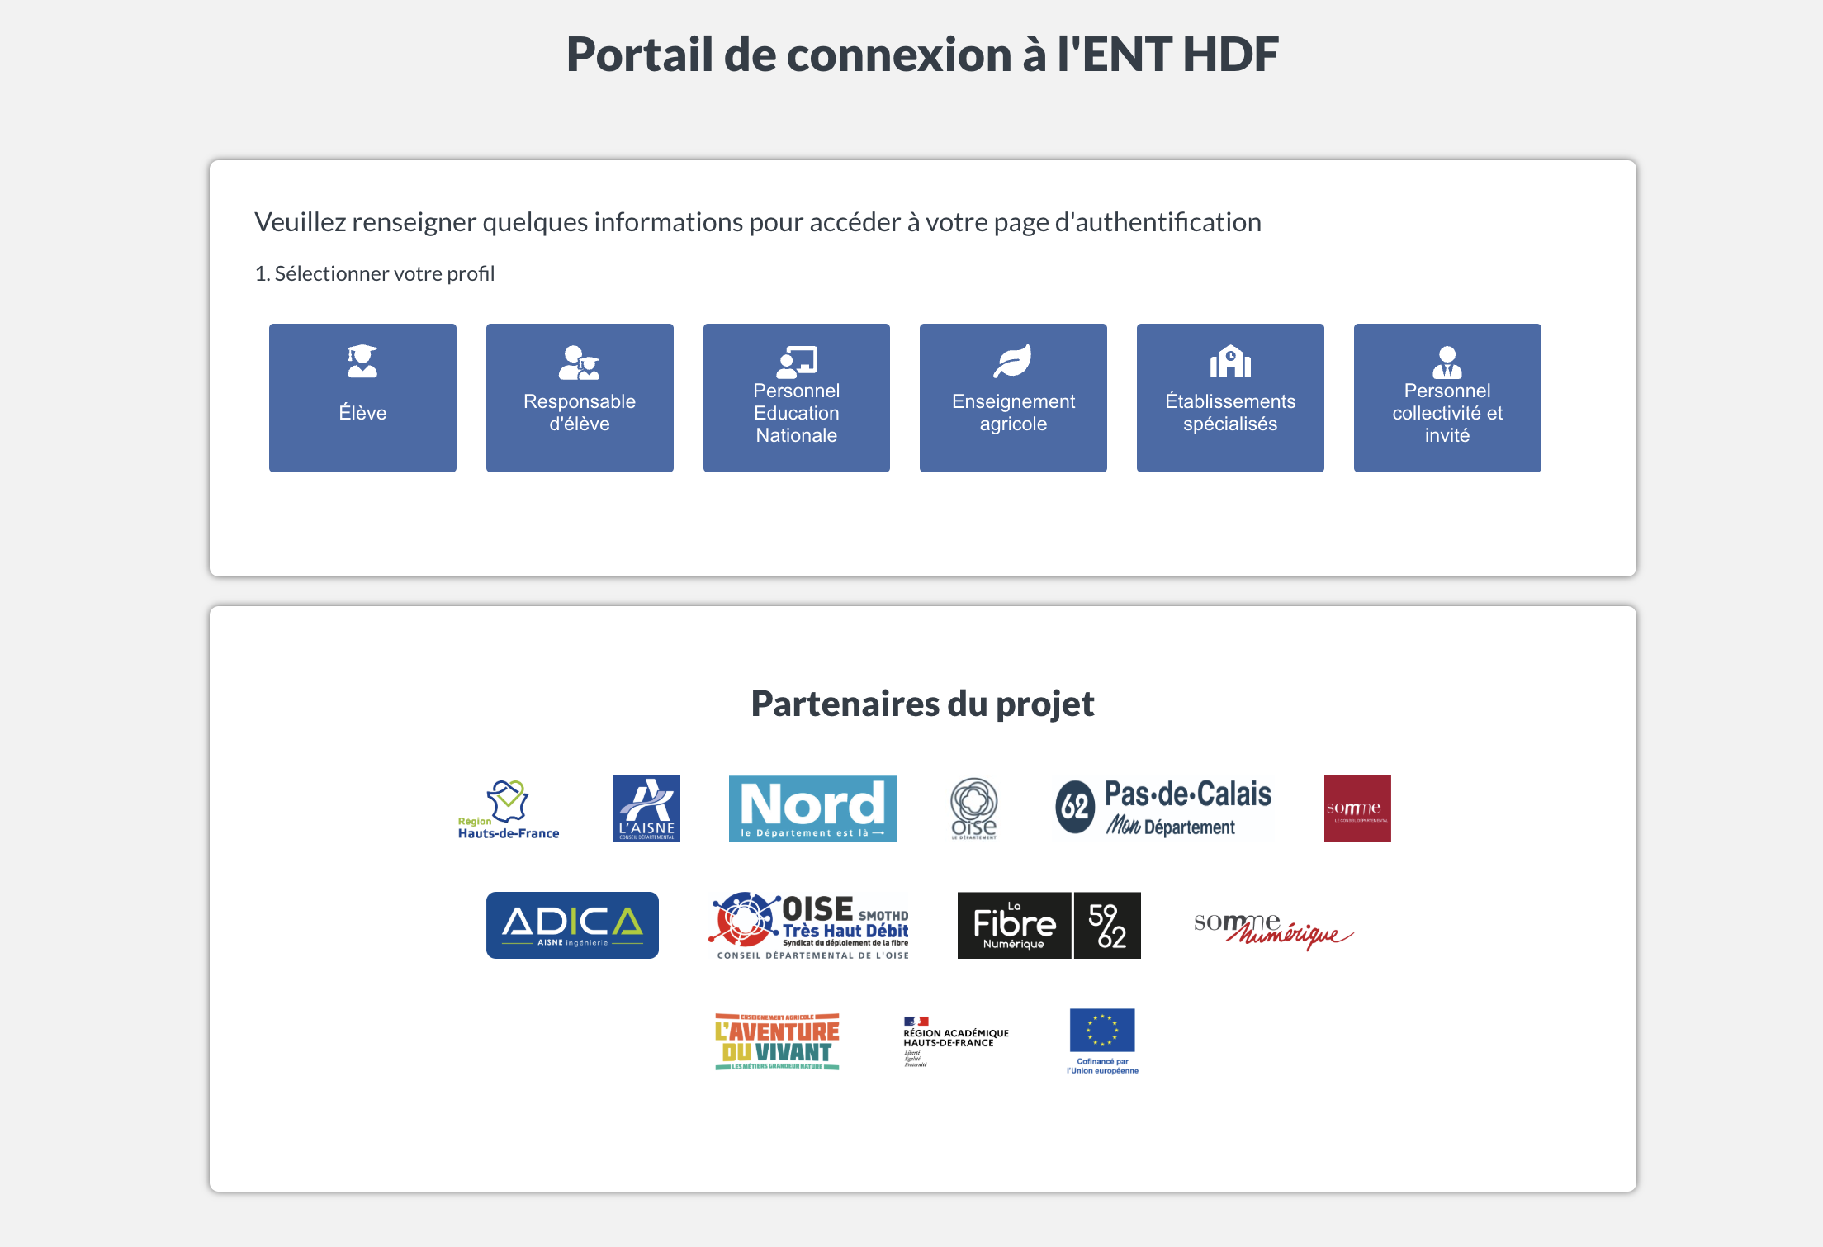This screenshot has height=1247, width=1823.
Task: Click the 'Veuillez renseigner quelques informations' instruction text
Action: (x=758, y=222)
